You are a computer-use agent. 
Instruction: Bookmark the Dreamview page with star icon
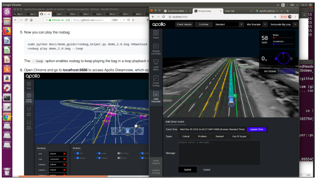pyautogui.click(x=275, y=17)
